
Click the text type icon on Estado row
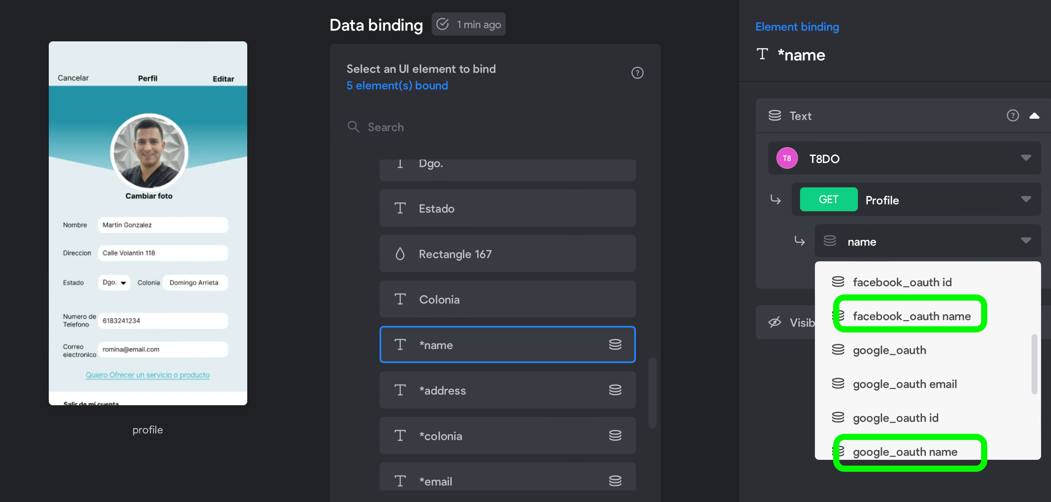point(400,208)
